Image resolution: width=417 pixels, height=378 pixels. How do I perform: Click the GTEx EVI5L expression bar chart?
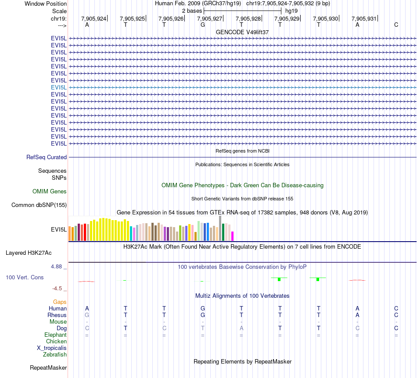pyautogui.click(x=151, y=228)
